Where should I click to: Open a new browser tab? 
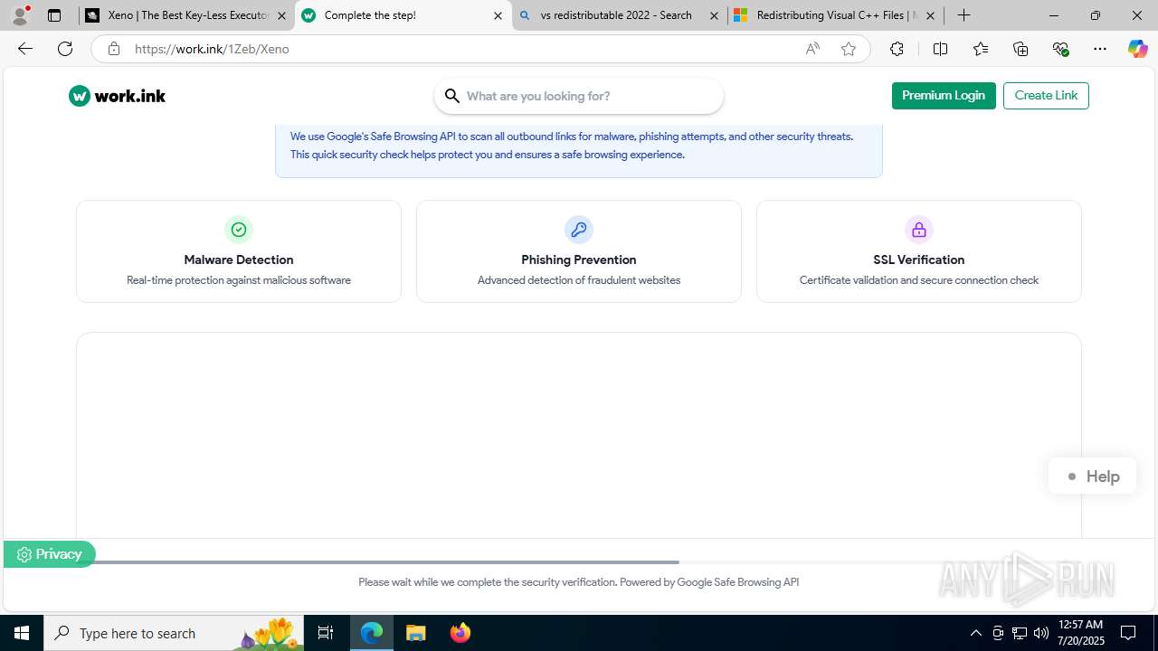point(964,15)
